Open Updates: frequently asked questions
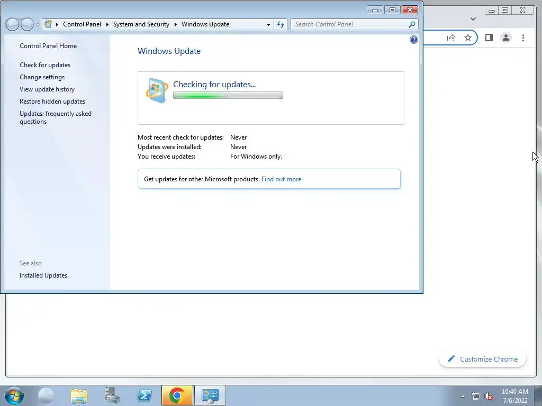The image size is (542, 406). click(x=55, y=117)
